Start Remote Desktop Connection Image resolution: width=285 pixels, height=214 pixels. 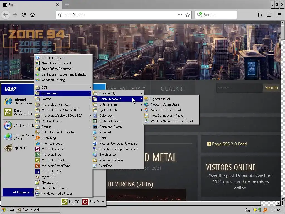tap(118, 149)
